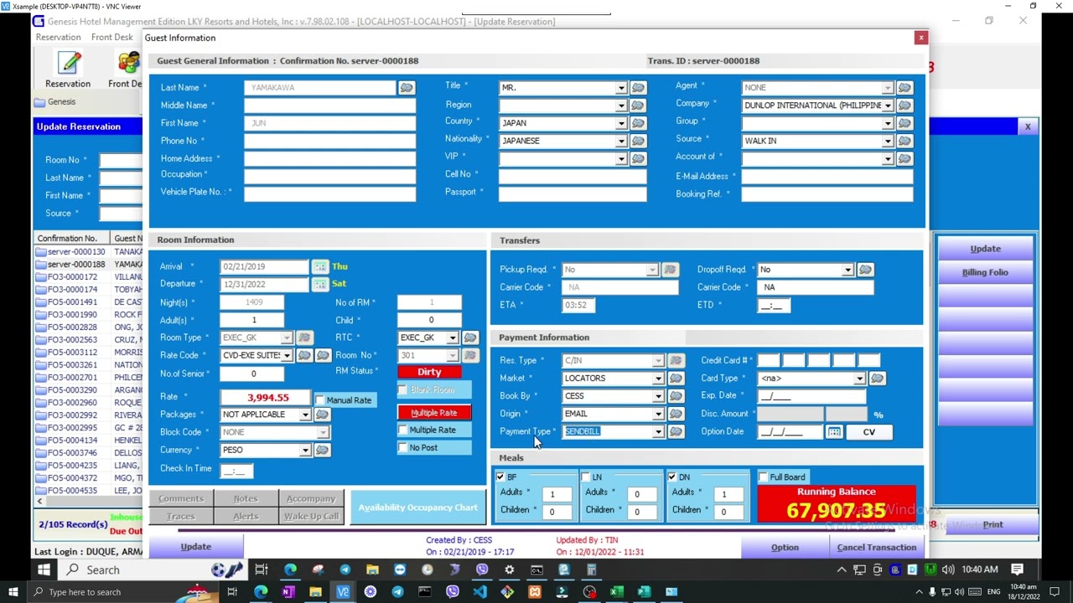This screenshot has width=1073, height=603.
Task: Click lookup icon beside Packages dropdown
Action: coord(322,415)
